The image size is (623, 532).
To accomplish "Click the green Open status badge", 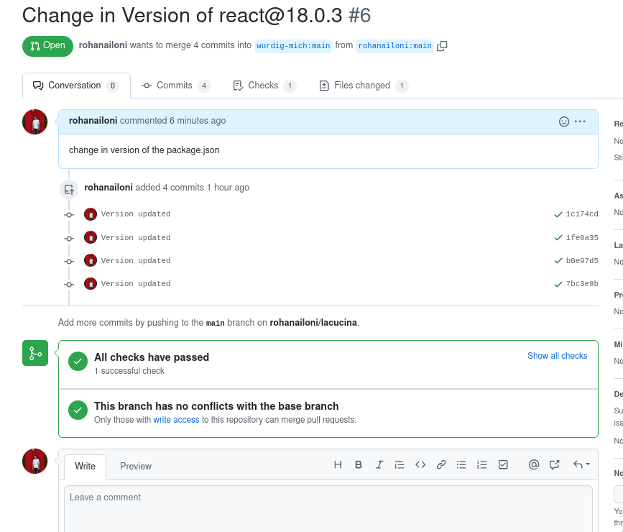I will point(47,46).
